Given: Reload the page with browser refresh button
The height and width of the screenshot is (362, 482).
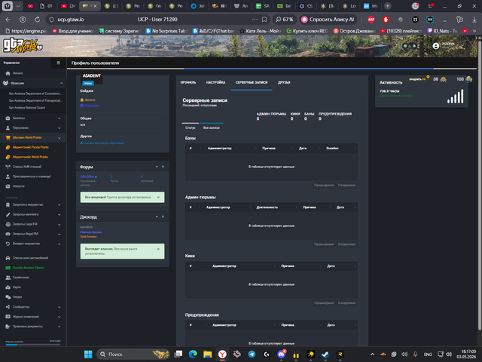Looking at the screenshot, I should (37, 20).
